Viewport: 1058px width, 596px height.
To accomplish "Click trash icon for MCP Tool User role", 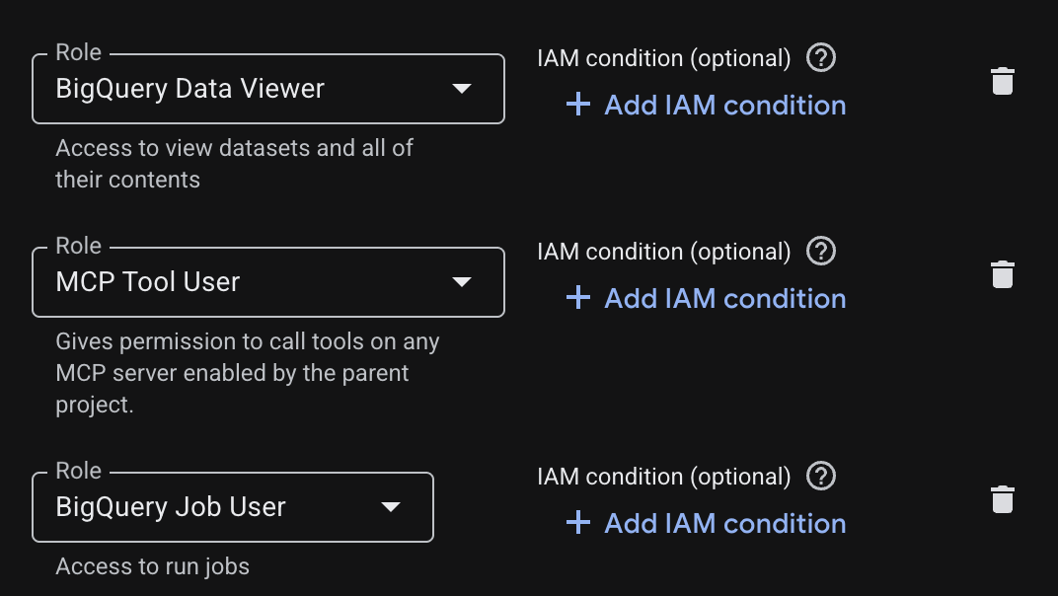I will tap(1003, 274).
